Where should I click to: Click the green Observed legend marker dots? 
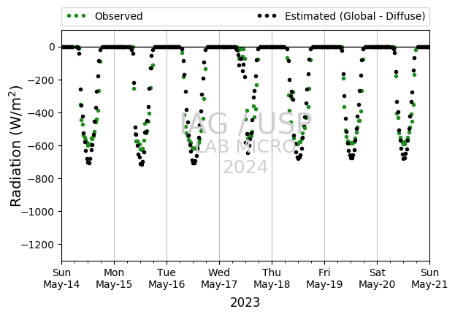click(76, 16)
